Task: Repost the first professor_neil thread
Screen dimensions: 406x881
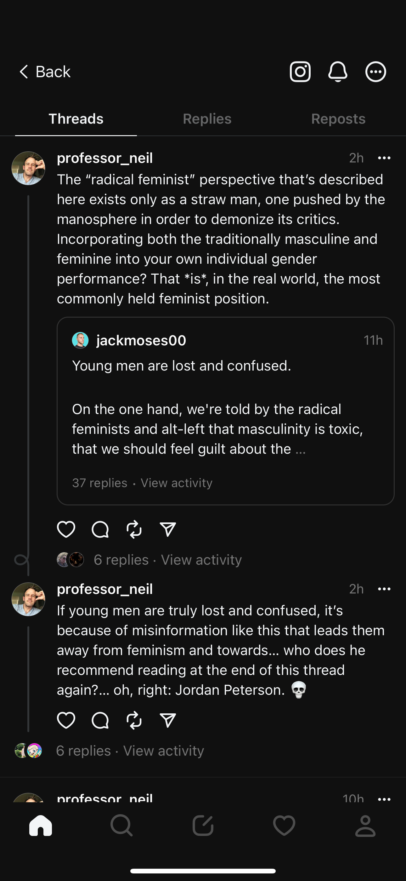Action: click(134, 529)
